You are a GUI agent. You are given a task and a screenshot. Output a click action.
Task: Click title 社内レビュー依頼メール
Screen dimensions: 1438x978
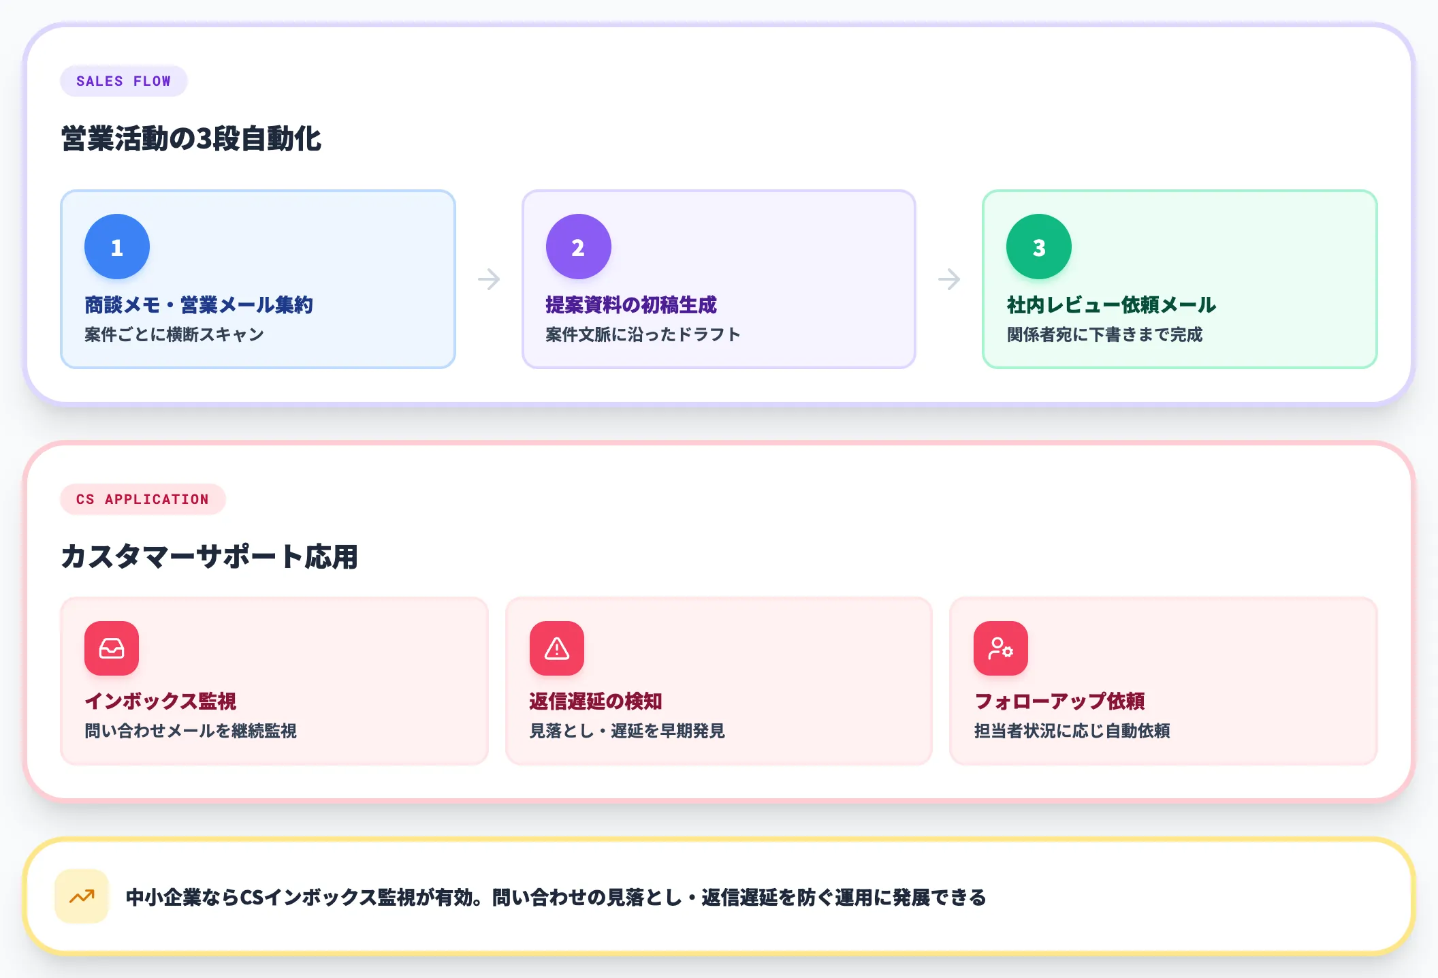[x=1111, y=305]
